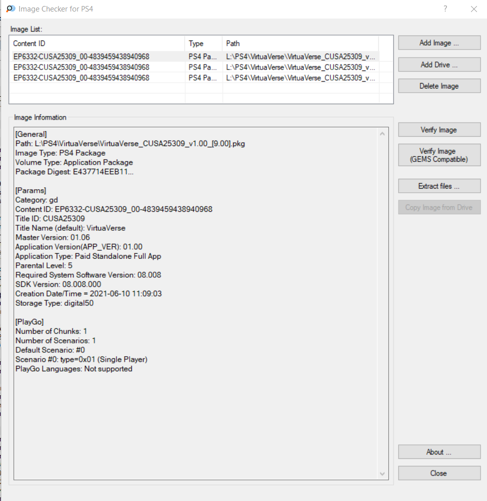Close the Image Checker window with X
This screenshot has width=487, height=501.
coord(474,9)
